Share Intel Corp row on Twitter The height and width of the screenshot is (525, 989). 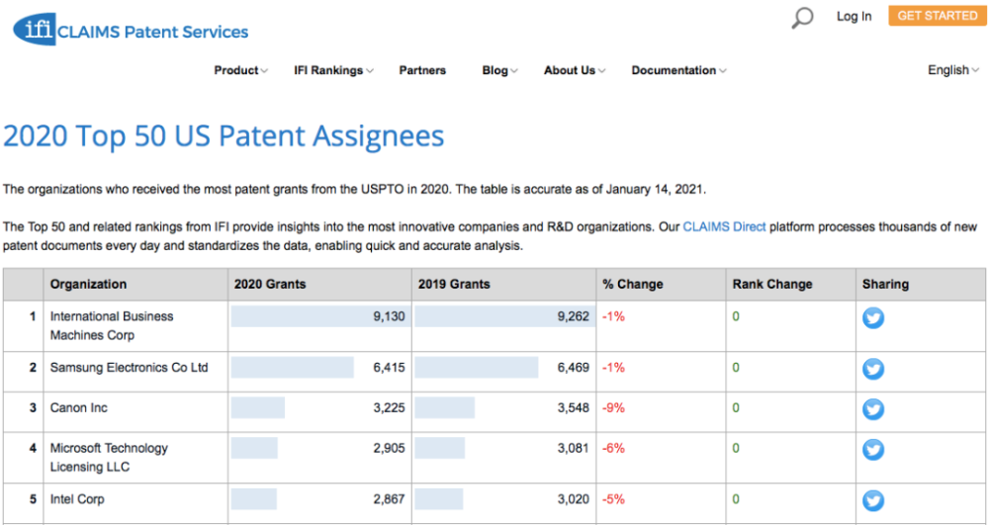coord(873,500)
